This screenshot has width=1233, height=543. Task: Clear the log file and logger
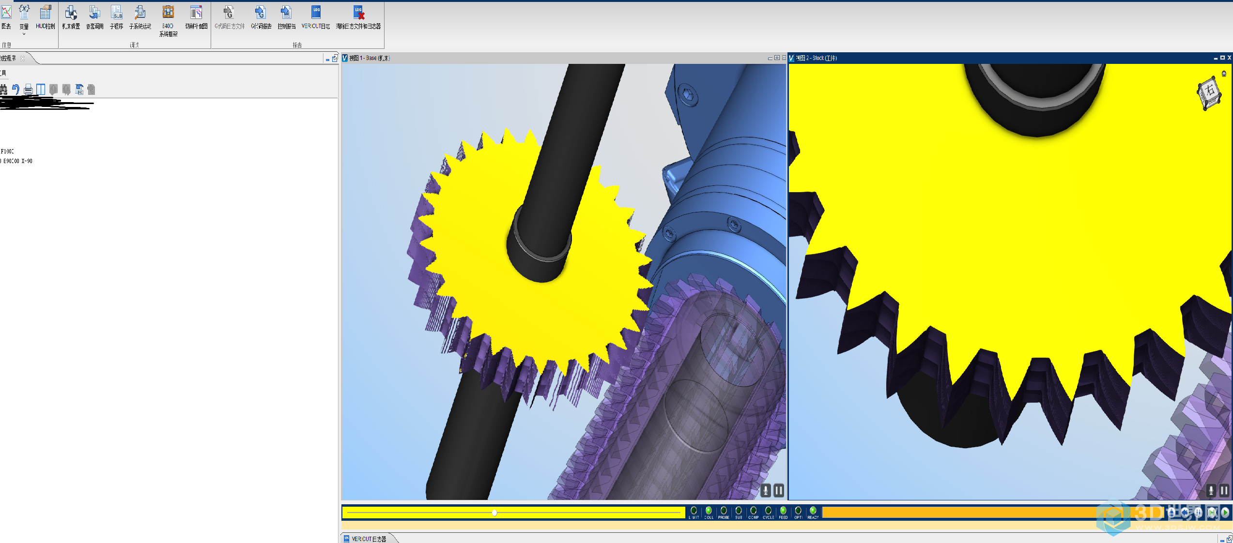(358, 16)
